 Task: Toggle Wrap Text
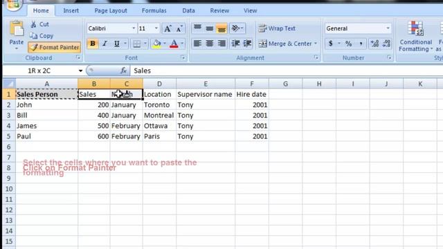coord(277,28)
